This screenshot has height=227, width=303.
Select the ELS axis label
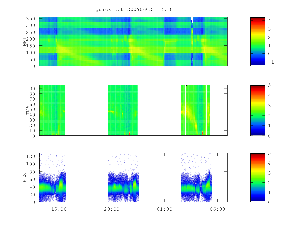pos(25,177)
